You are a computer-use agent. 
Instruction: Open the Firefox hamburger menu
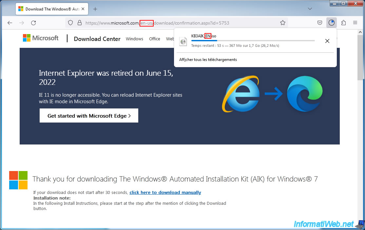355,23
